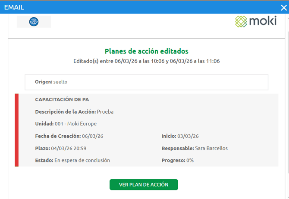Click the EMAIL title in the header bar

pos(14,7)
